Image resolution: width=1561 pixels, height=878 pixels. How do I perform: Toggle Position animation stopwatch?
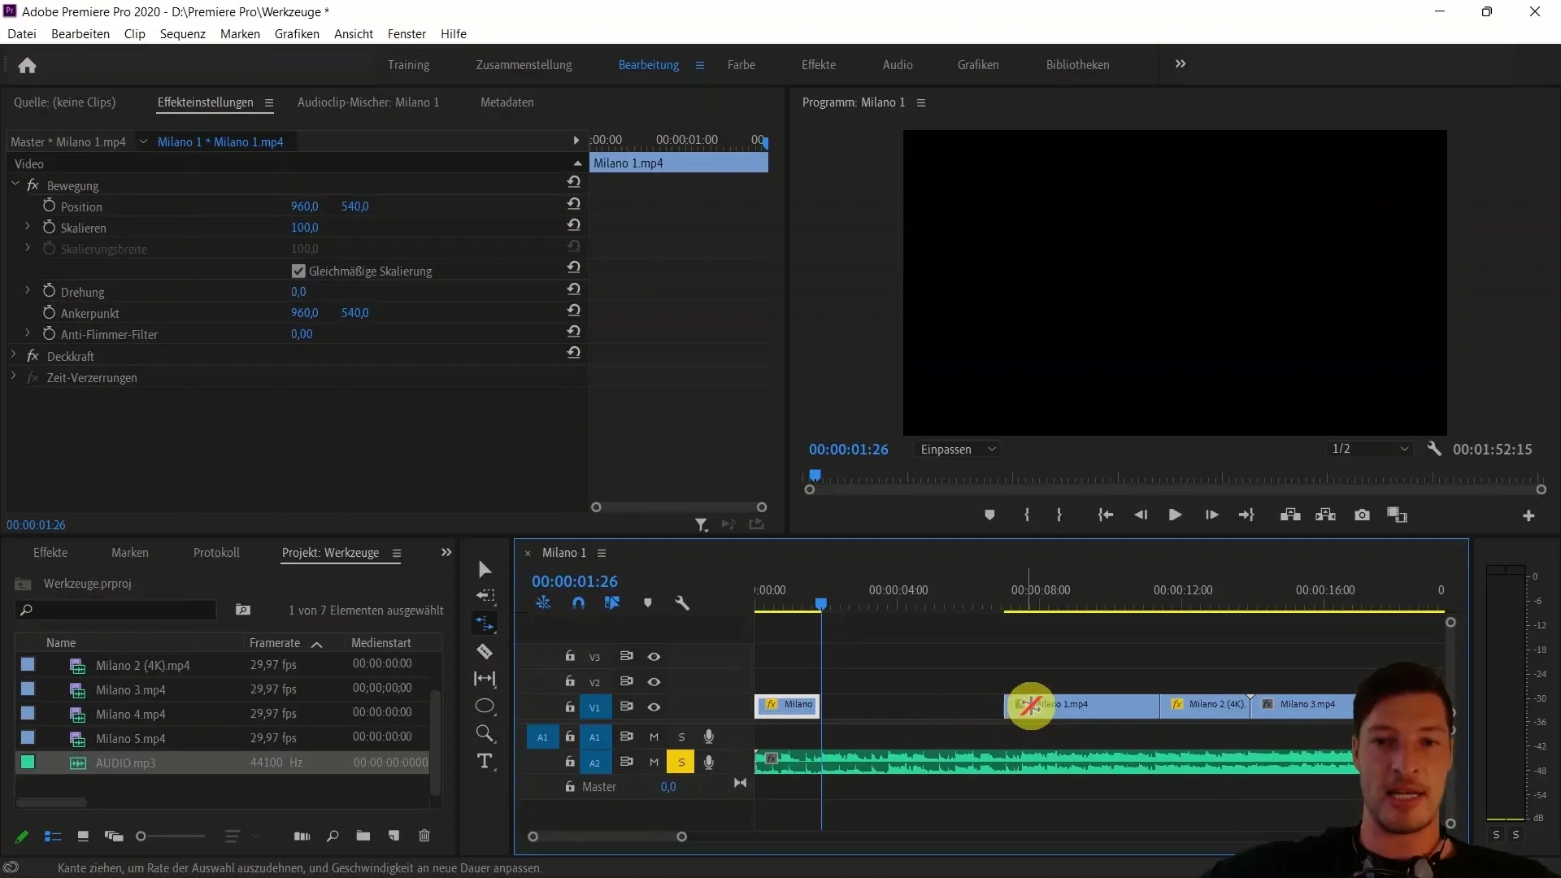[49, 206]
